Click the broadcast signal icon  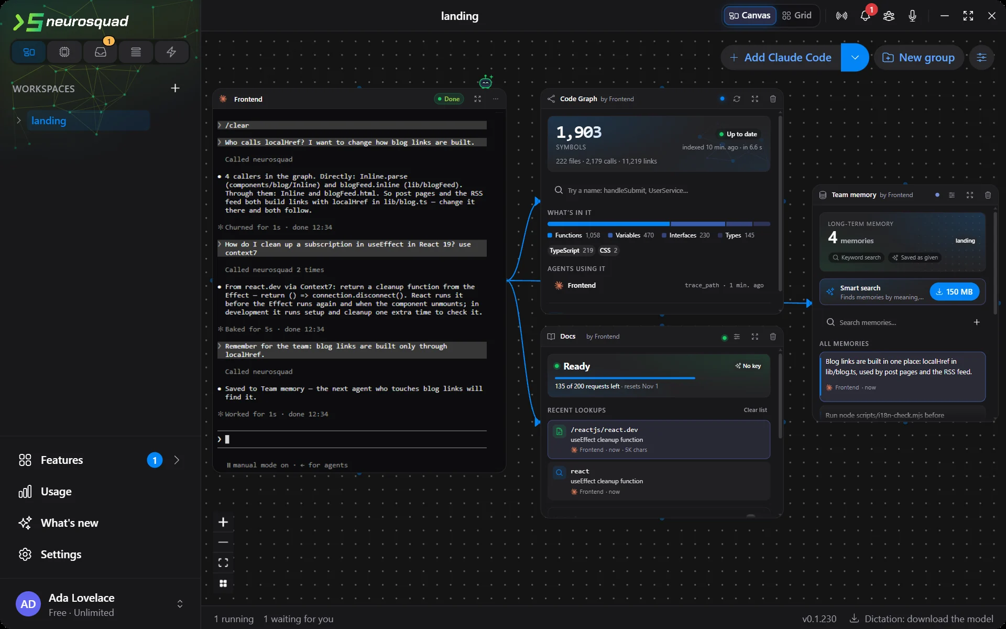[x=841, y=16]
